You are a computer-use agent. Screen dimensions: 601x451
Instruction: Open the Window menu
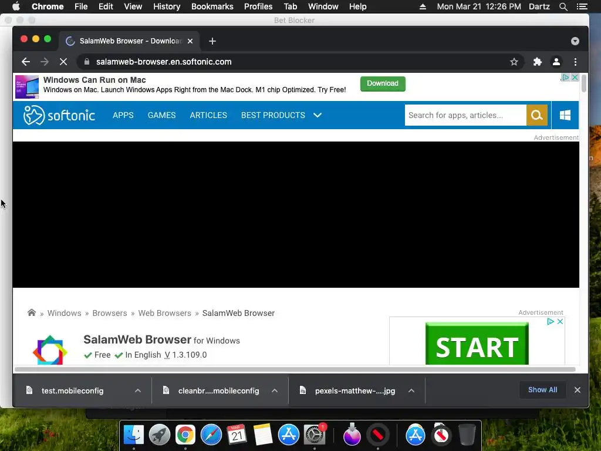[x=323, y=6]
